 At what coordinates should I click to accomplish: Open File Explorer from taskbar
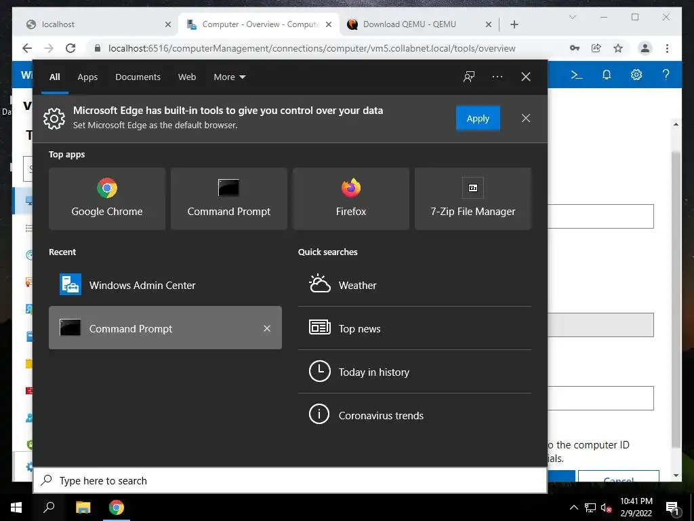[83, 507]
